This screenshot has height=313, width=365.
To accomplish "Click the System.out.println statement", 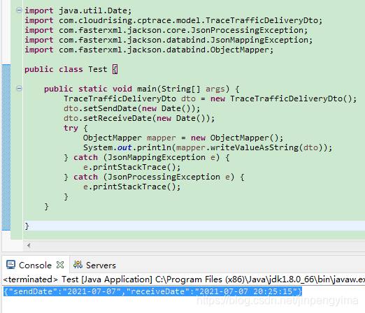I will (208, 147).
